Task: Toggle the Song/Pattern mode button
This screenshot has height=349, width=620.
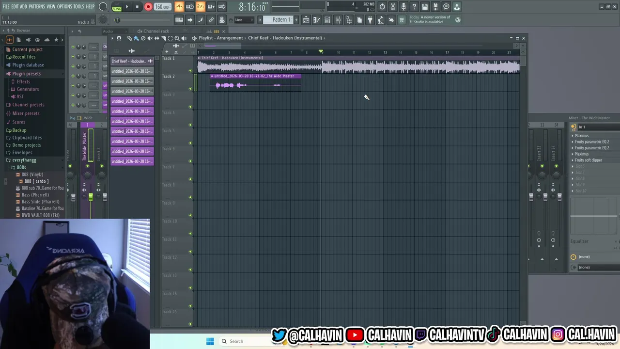Action: click(x=117, y=7)
